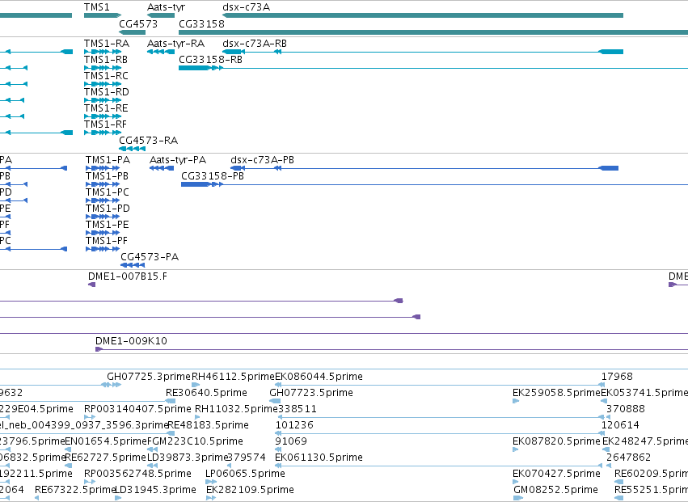Click the 120614 feature label
688x502 pixels.
click(x=620, y=425)
